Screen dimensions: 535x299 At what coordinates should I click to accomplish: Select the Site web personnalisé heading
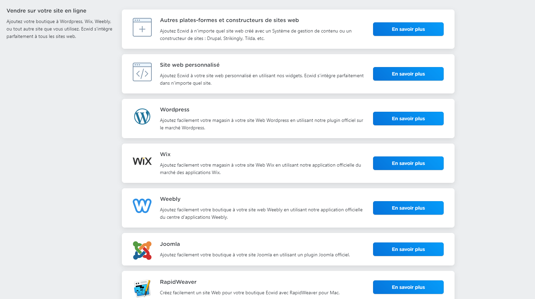pyautogui.click(x=189, y=65)
